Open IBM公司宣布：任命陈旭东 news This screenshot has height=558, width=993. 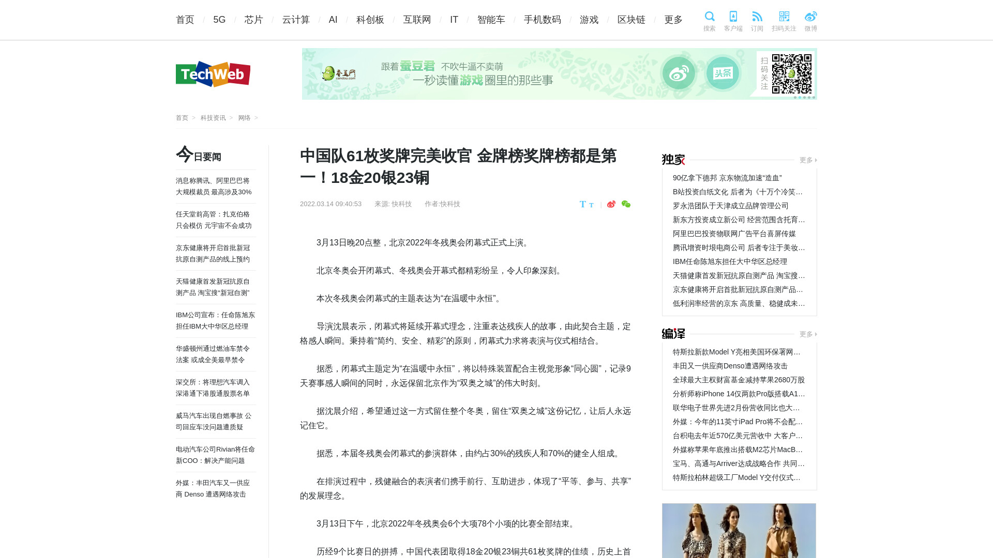coord(215,321)
